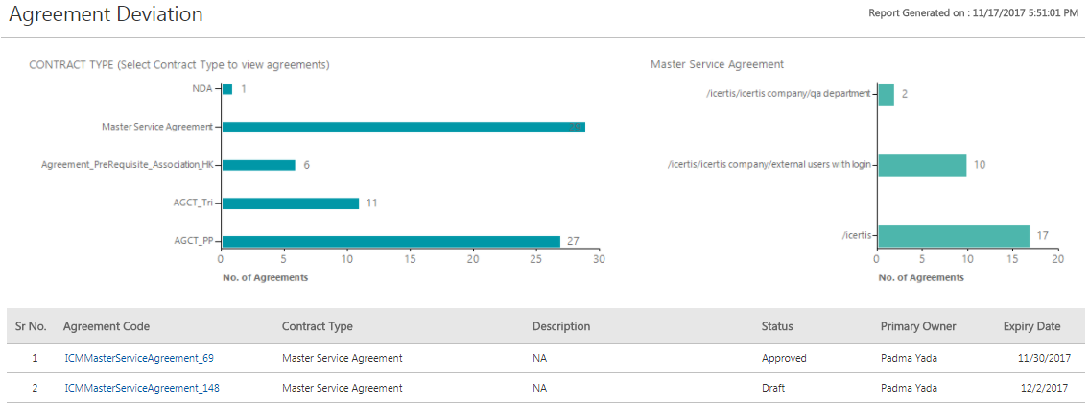This screenshot has height=406, width=1089.
Task: Sort table by Status column header
Action: [x=777, y=326]
